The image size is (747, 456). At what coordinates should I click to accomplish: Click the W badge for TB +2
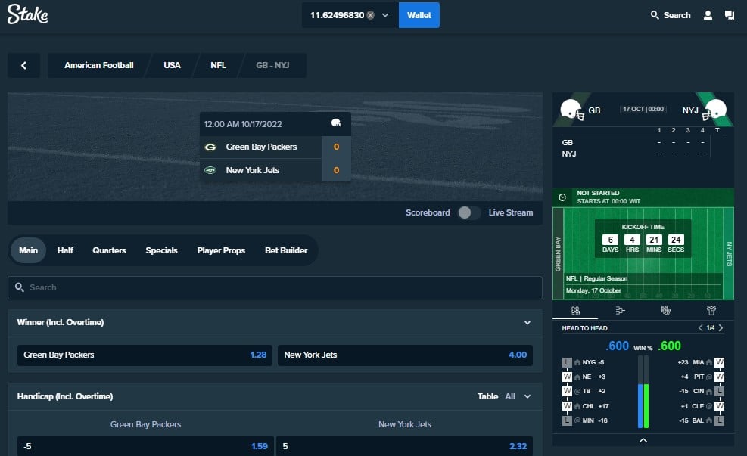567,391
